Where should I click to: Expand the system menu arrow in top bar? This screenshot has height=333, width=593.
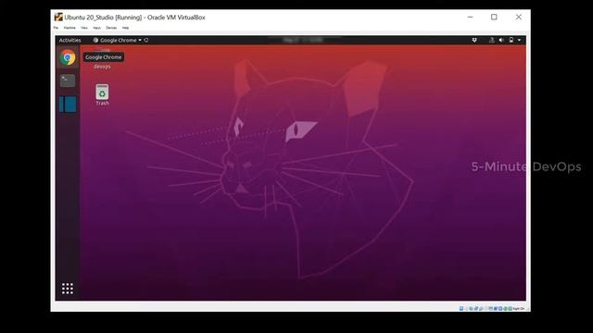[519, 40]
